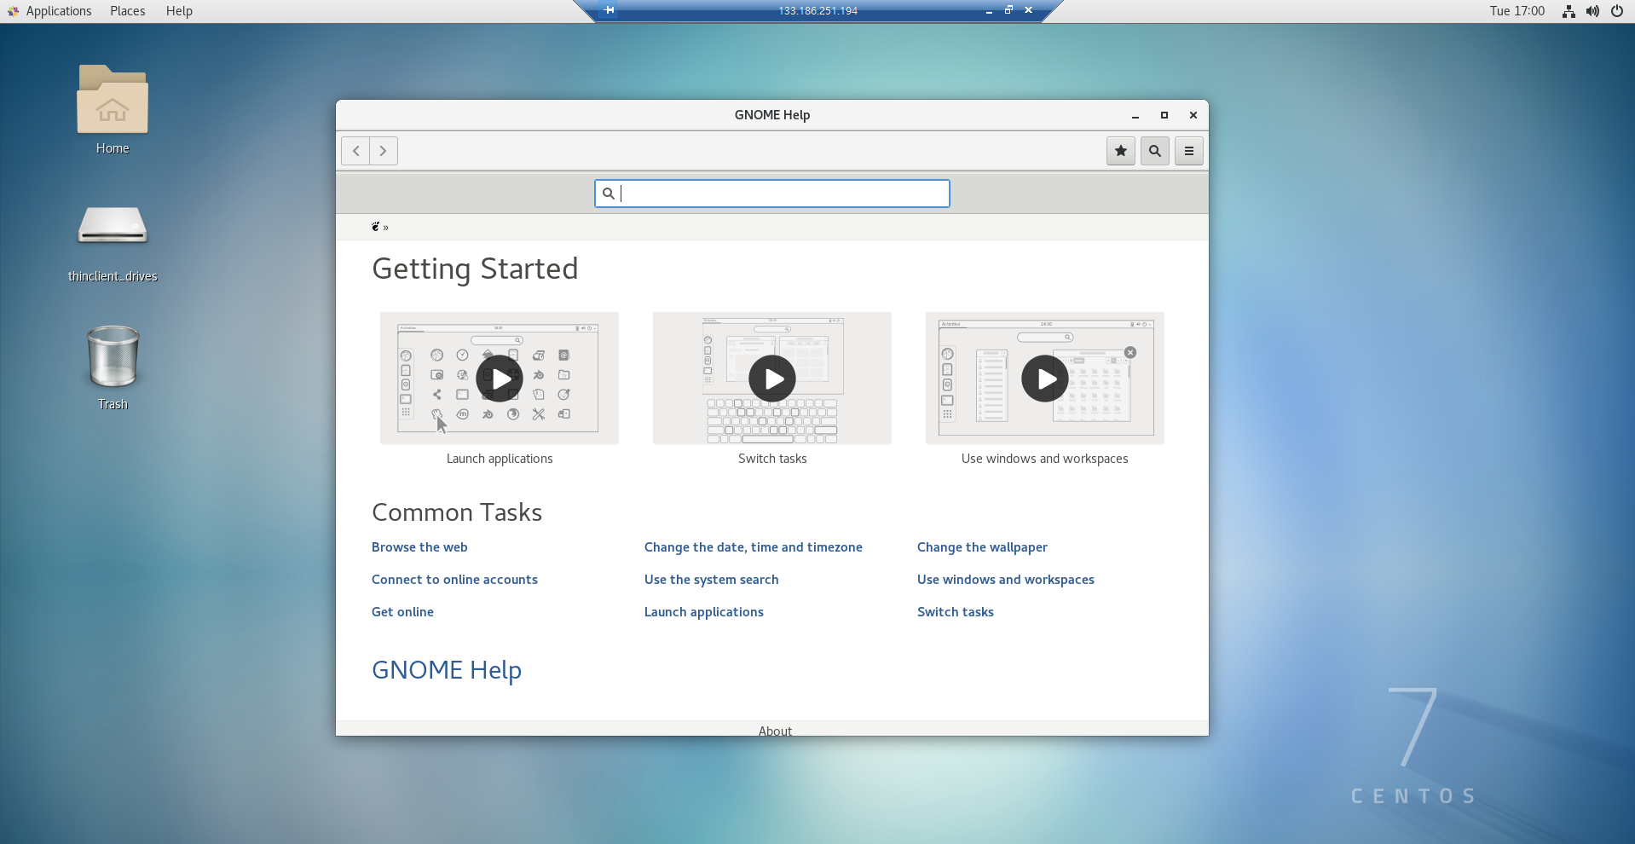Open the GNOME Help heading link

[447, 670]
